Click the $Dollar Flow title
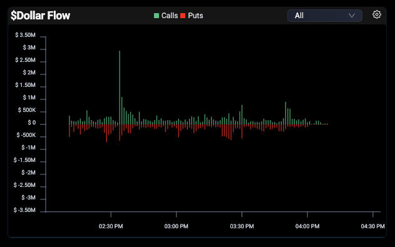 pyautogui.click(x=40, y=16)
